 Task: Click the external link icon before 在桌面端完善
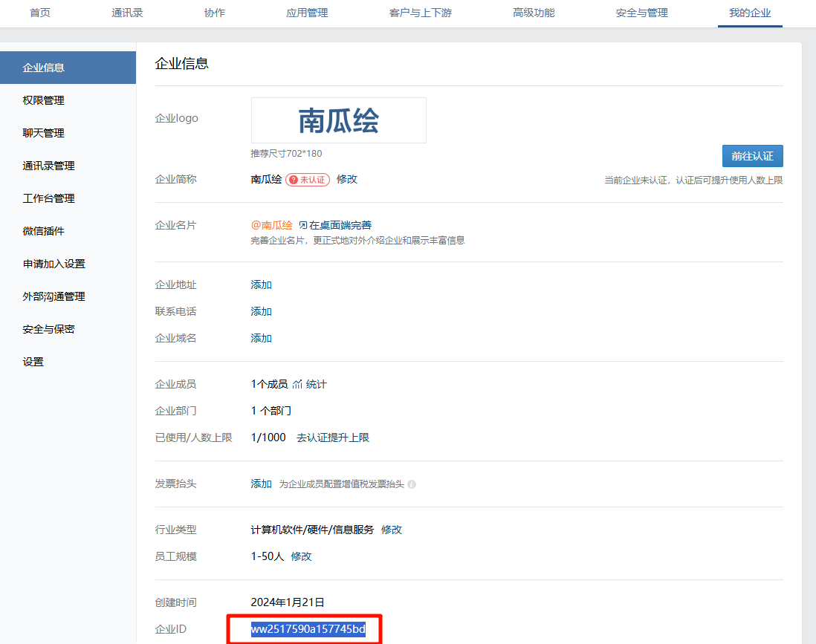(x=302, y=225)
